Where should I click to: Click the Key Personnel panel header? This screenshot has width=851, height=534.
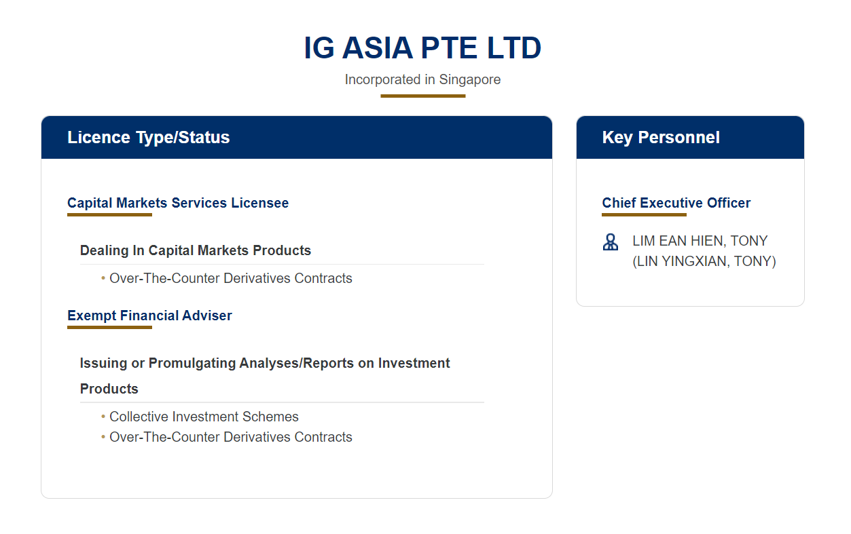(661, 138)
